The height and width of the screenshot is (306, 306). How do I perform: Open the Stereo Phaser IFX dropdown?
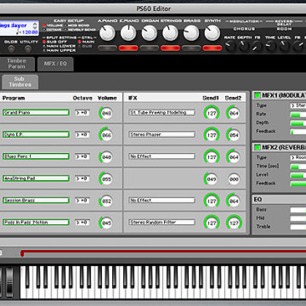click(162, 135)
